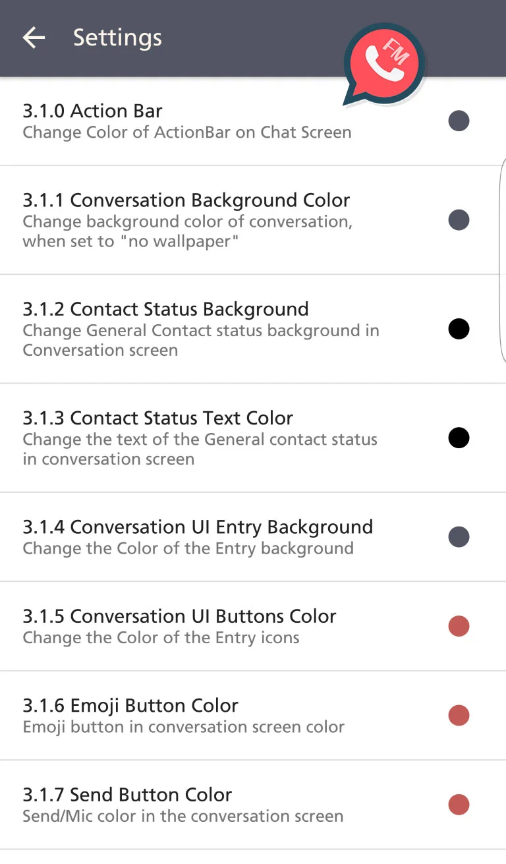Select Contact Status Text Color swatch

tap(459, 438)
